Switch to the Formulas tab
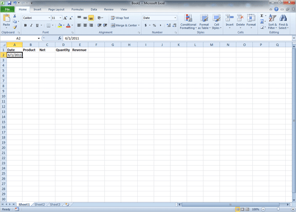This screenshot has width=296, height=212. point(77,9)
